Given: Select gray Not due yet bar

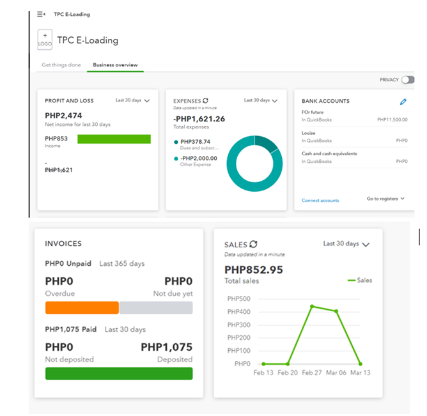Looking at the screenshot, I should pyautogui.click(x=156, y=307).
